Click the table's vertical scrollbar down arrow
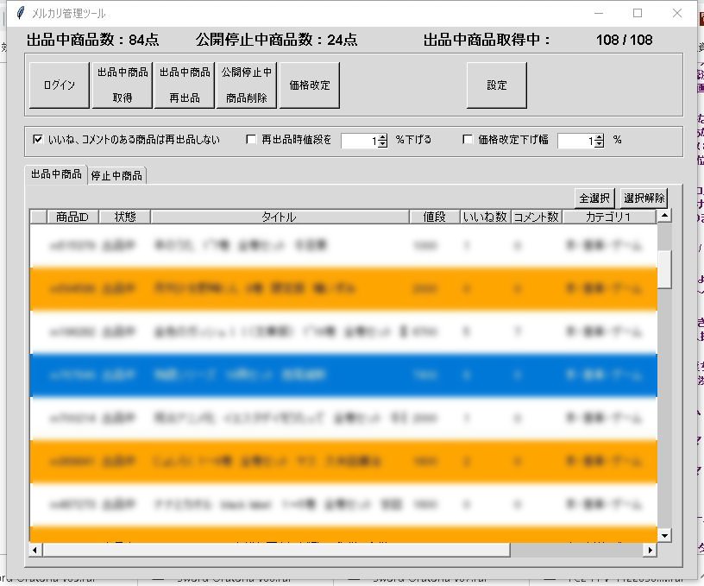 [x=664, y=535]
